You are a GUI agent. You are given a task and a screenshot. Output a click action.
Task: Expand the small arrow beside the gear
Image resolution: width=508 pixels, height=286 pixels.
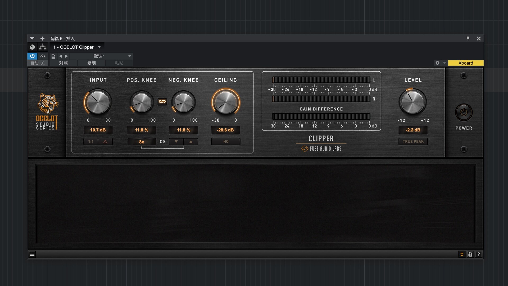point(444,63)
